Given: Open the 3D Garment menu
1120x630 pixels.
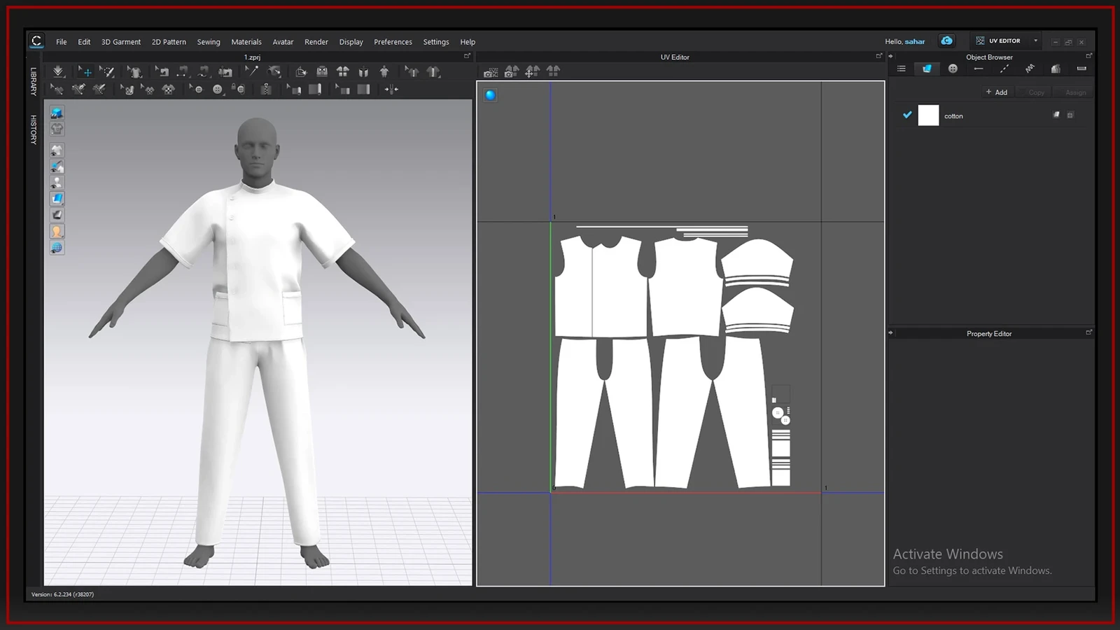Looking at the screenshot, I should 121,42.
